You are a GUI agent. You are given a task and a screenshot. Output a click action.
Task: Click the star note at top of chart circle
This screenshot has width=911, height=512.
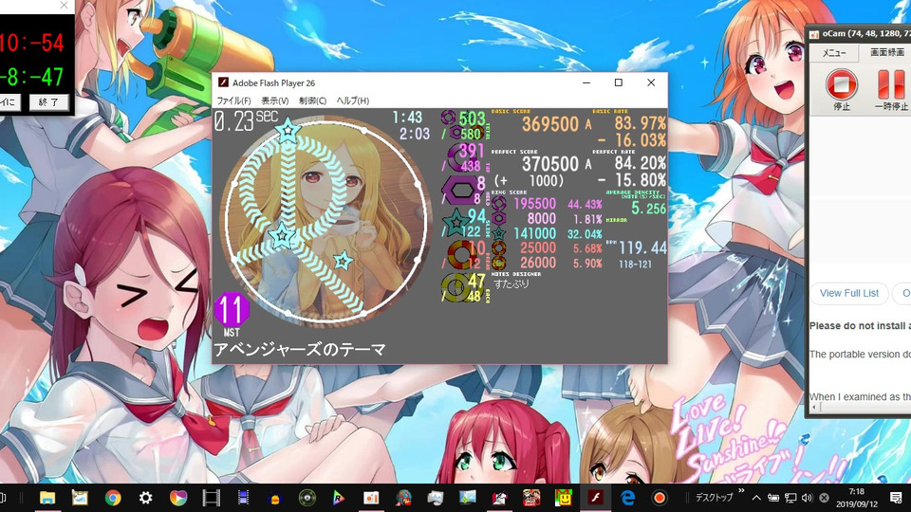click(288, 131)
